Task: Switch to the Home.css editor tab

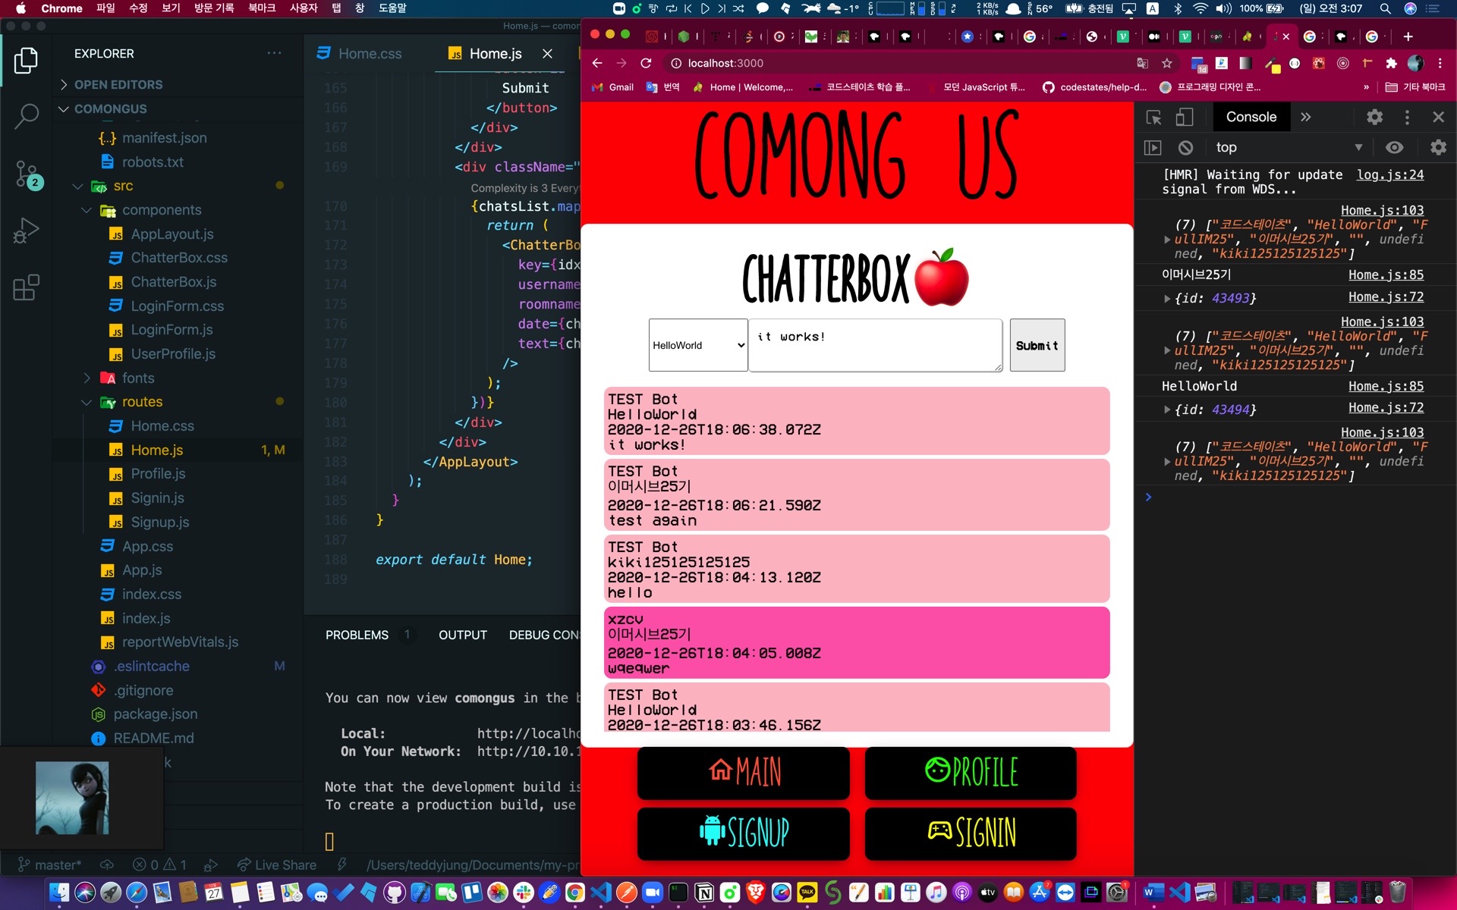Action: click(370, 54)
